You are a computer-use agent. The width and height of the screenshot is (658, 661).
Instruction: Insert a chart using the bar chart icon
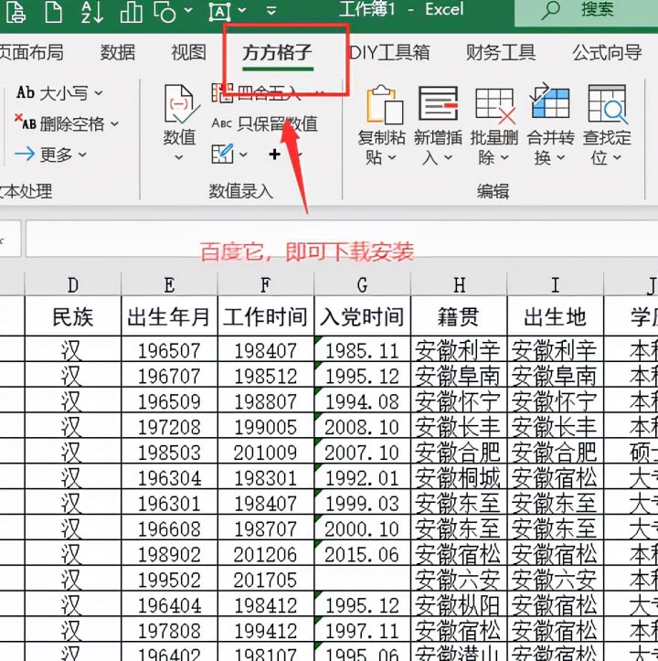[131, 12]
